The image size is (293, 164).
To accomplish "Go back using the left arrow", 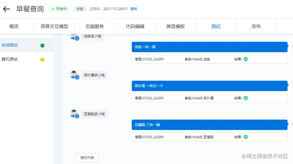I will coord(6,9).
